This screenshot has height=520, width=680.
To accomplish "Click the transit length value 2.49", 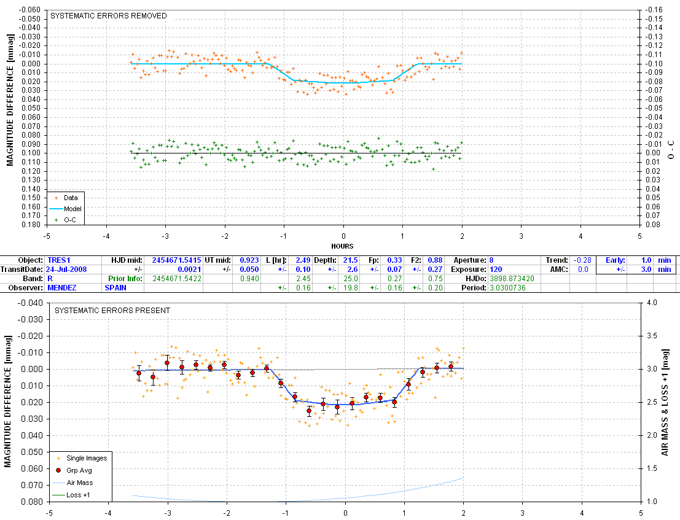I will tap(303, 260).
